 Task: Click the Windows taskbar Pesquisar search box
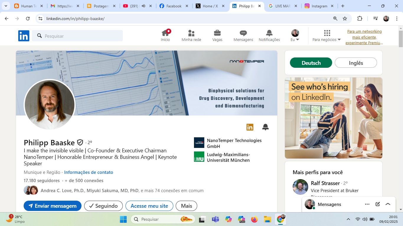(163, 219)
